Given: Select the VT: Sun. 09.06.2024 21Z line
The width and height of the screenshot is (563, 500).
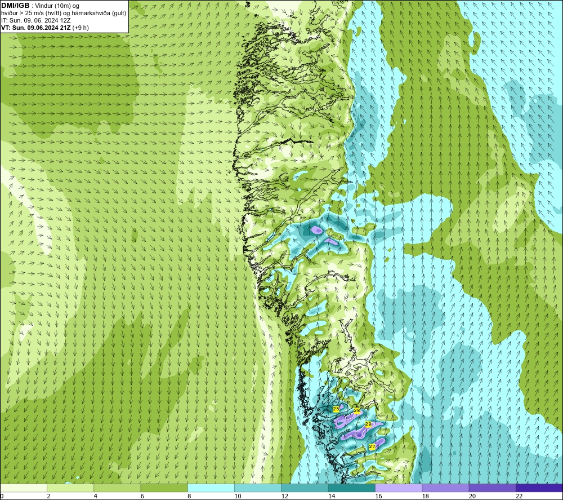Looking at the screenshot, I should pos(45,27).
